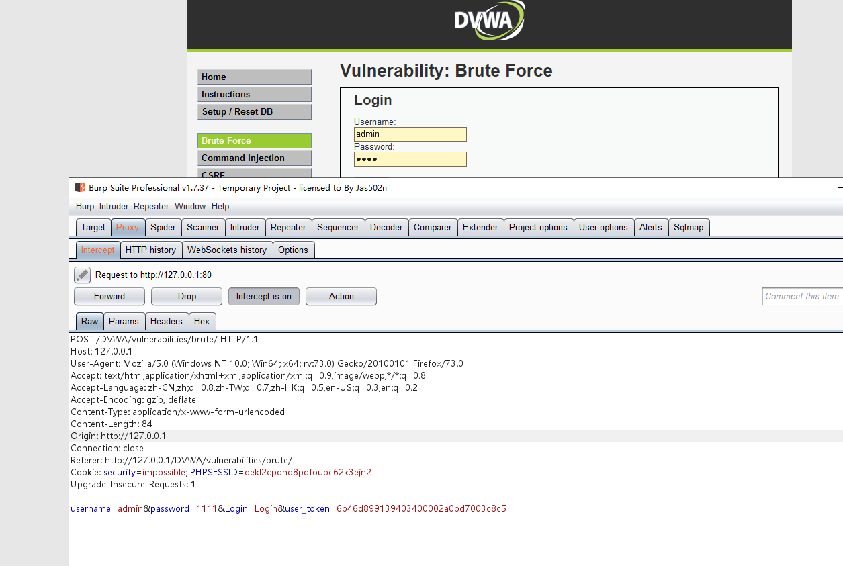The height and width of the screenshot is (566, 843).
Task: Click the Upgrade-Insecure-Requests: 1 line
Action: (x=133, y=484)
